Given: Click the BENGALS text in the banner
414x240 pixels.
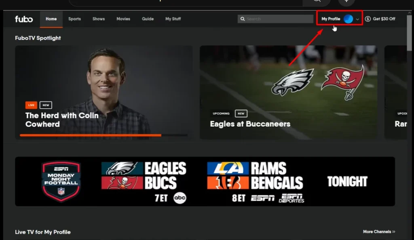Looking at the screenshot, I should [277, 183].
